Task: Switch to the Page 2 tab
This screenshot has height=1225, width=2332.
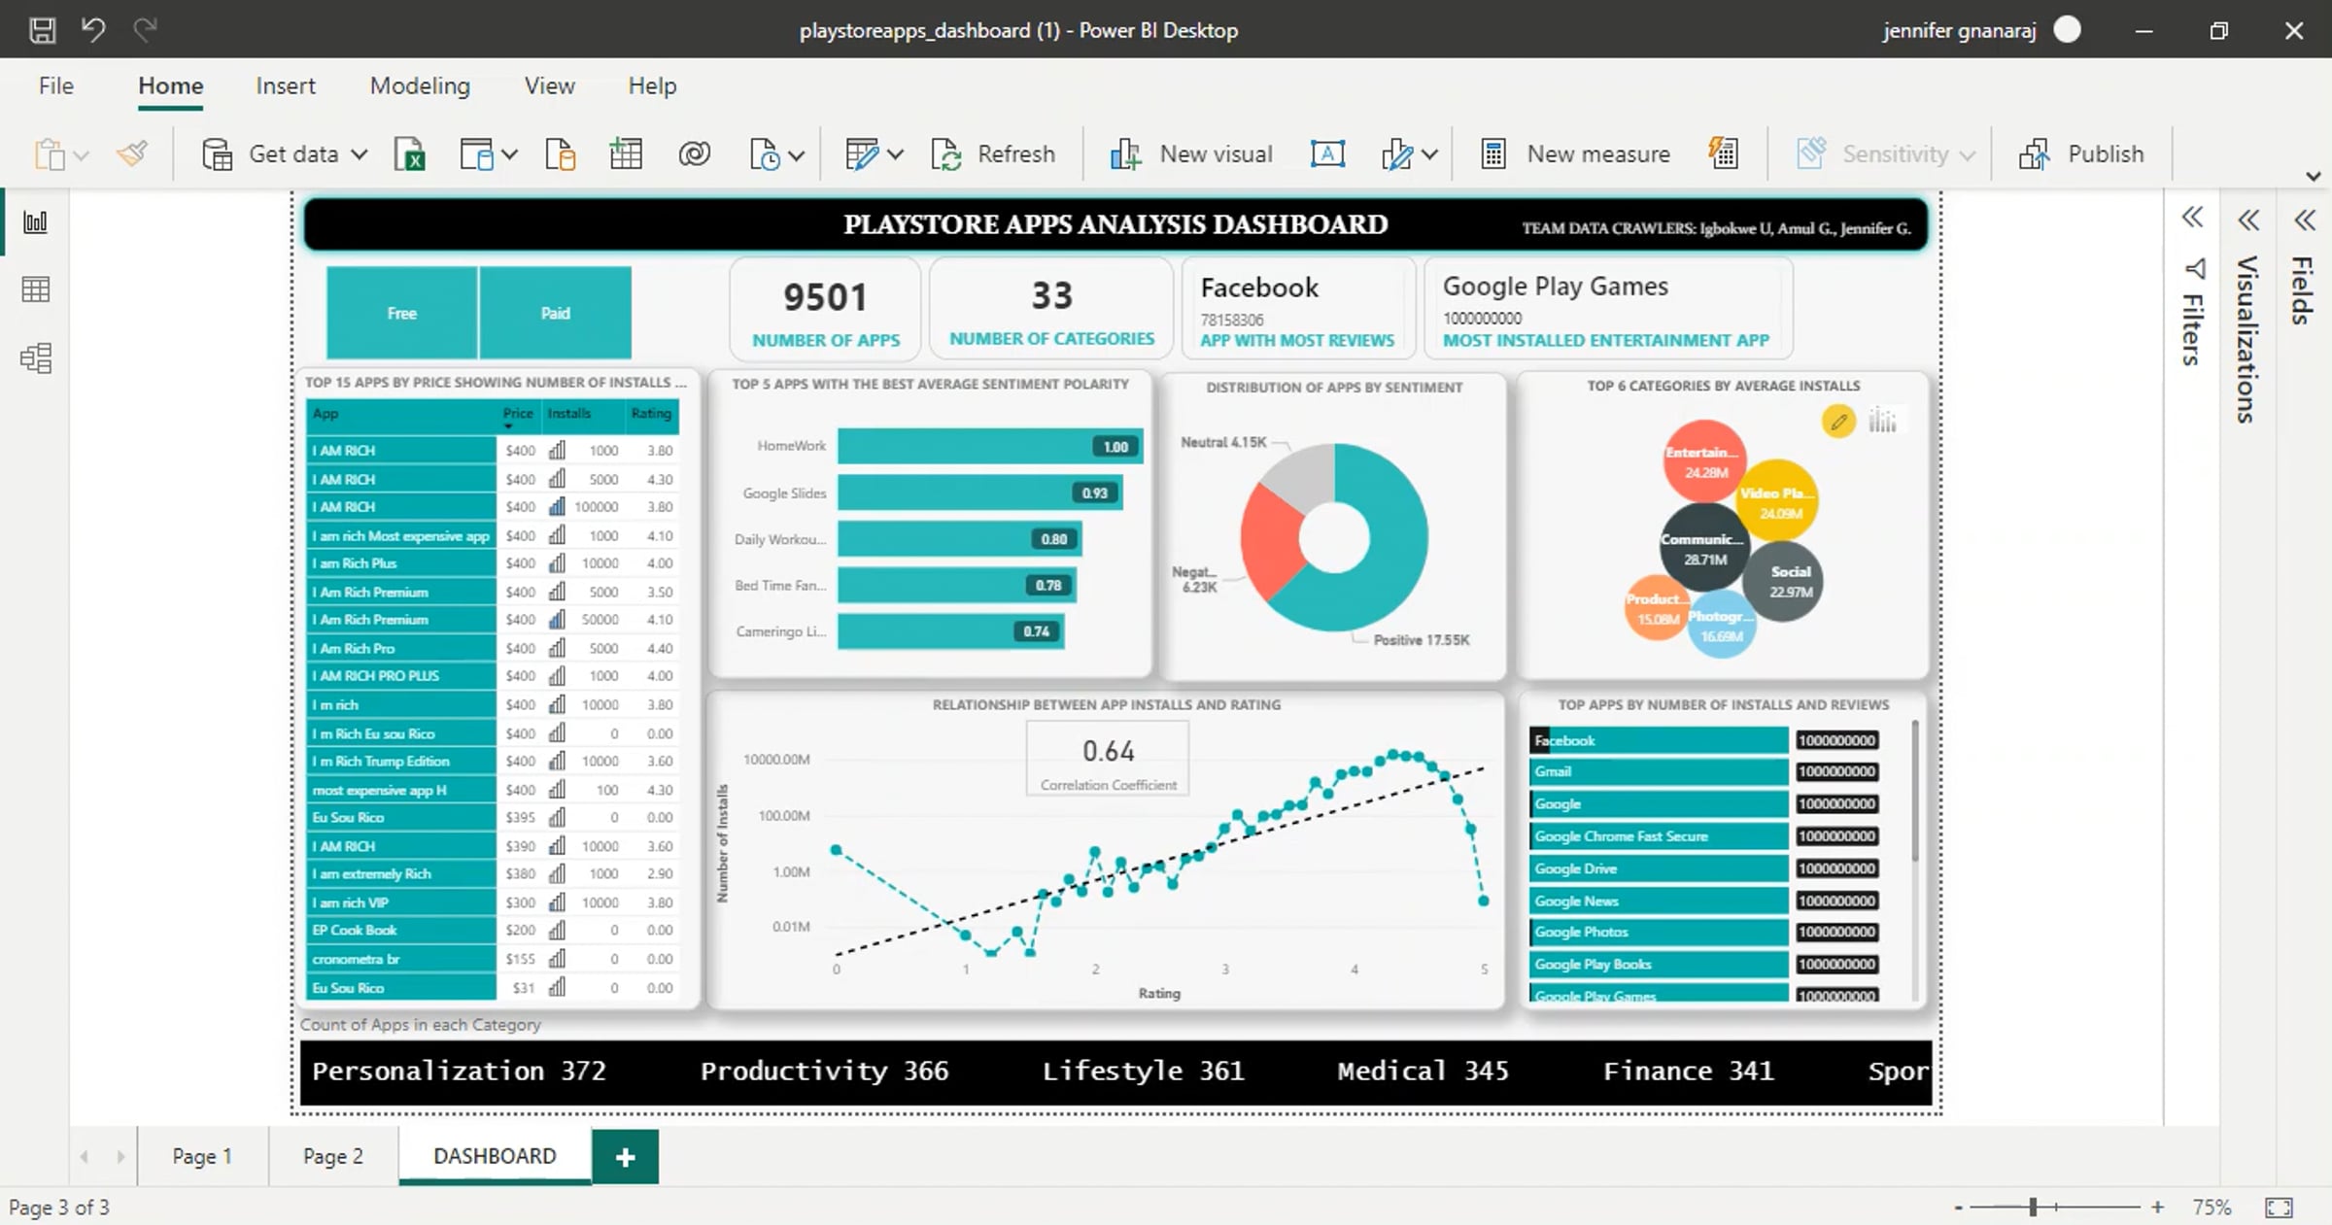Action: click(333, 1156)
